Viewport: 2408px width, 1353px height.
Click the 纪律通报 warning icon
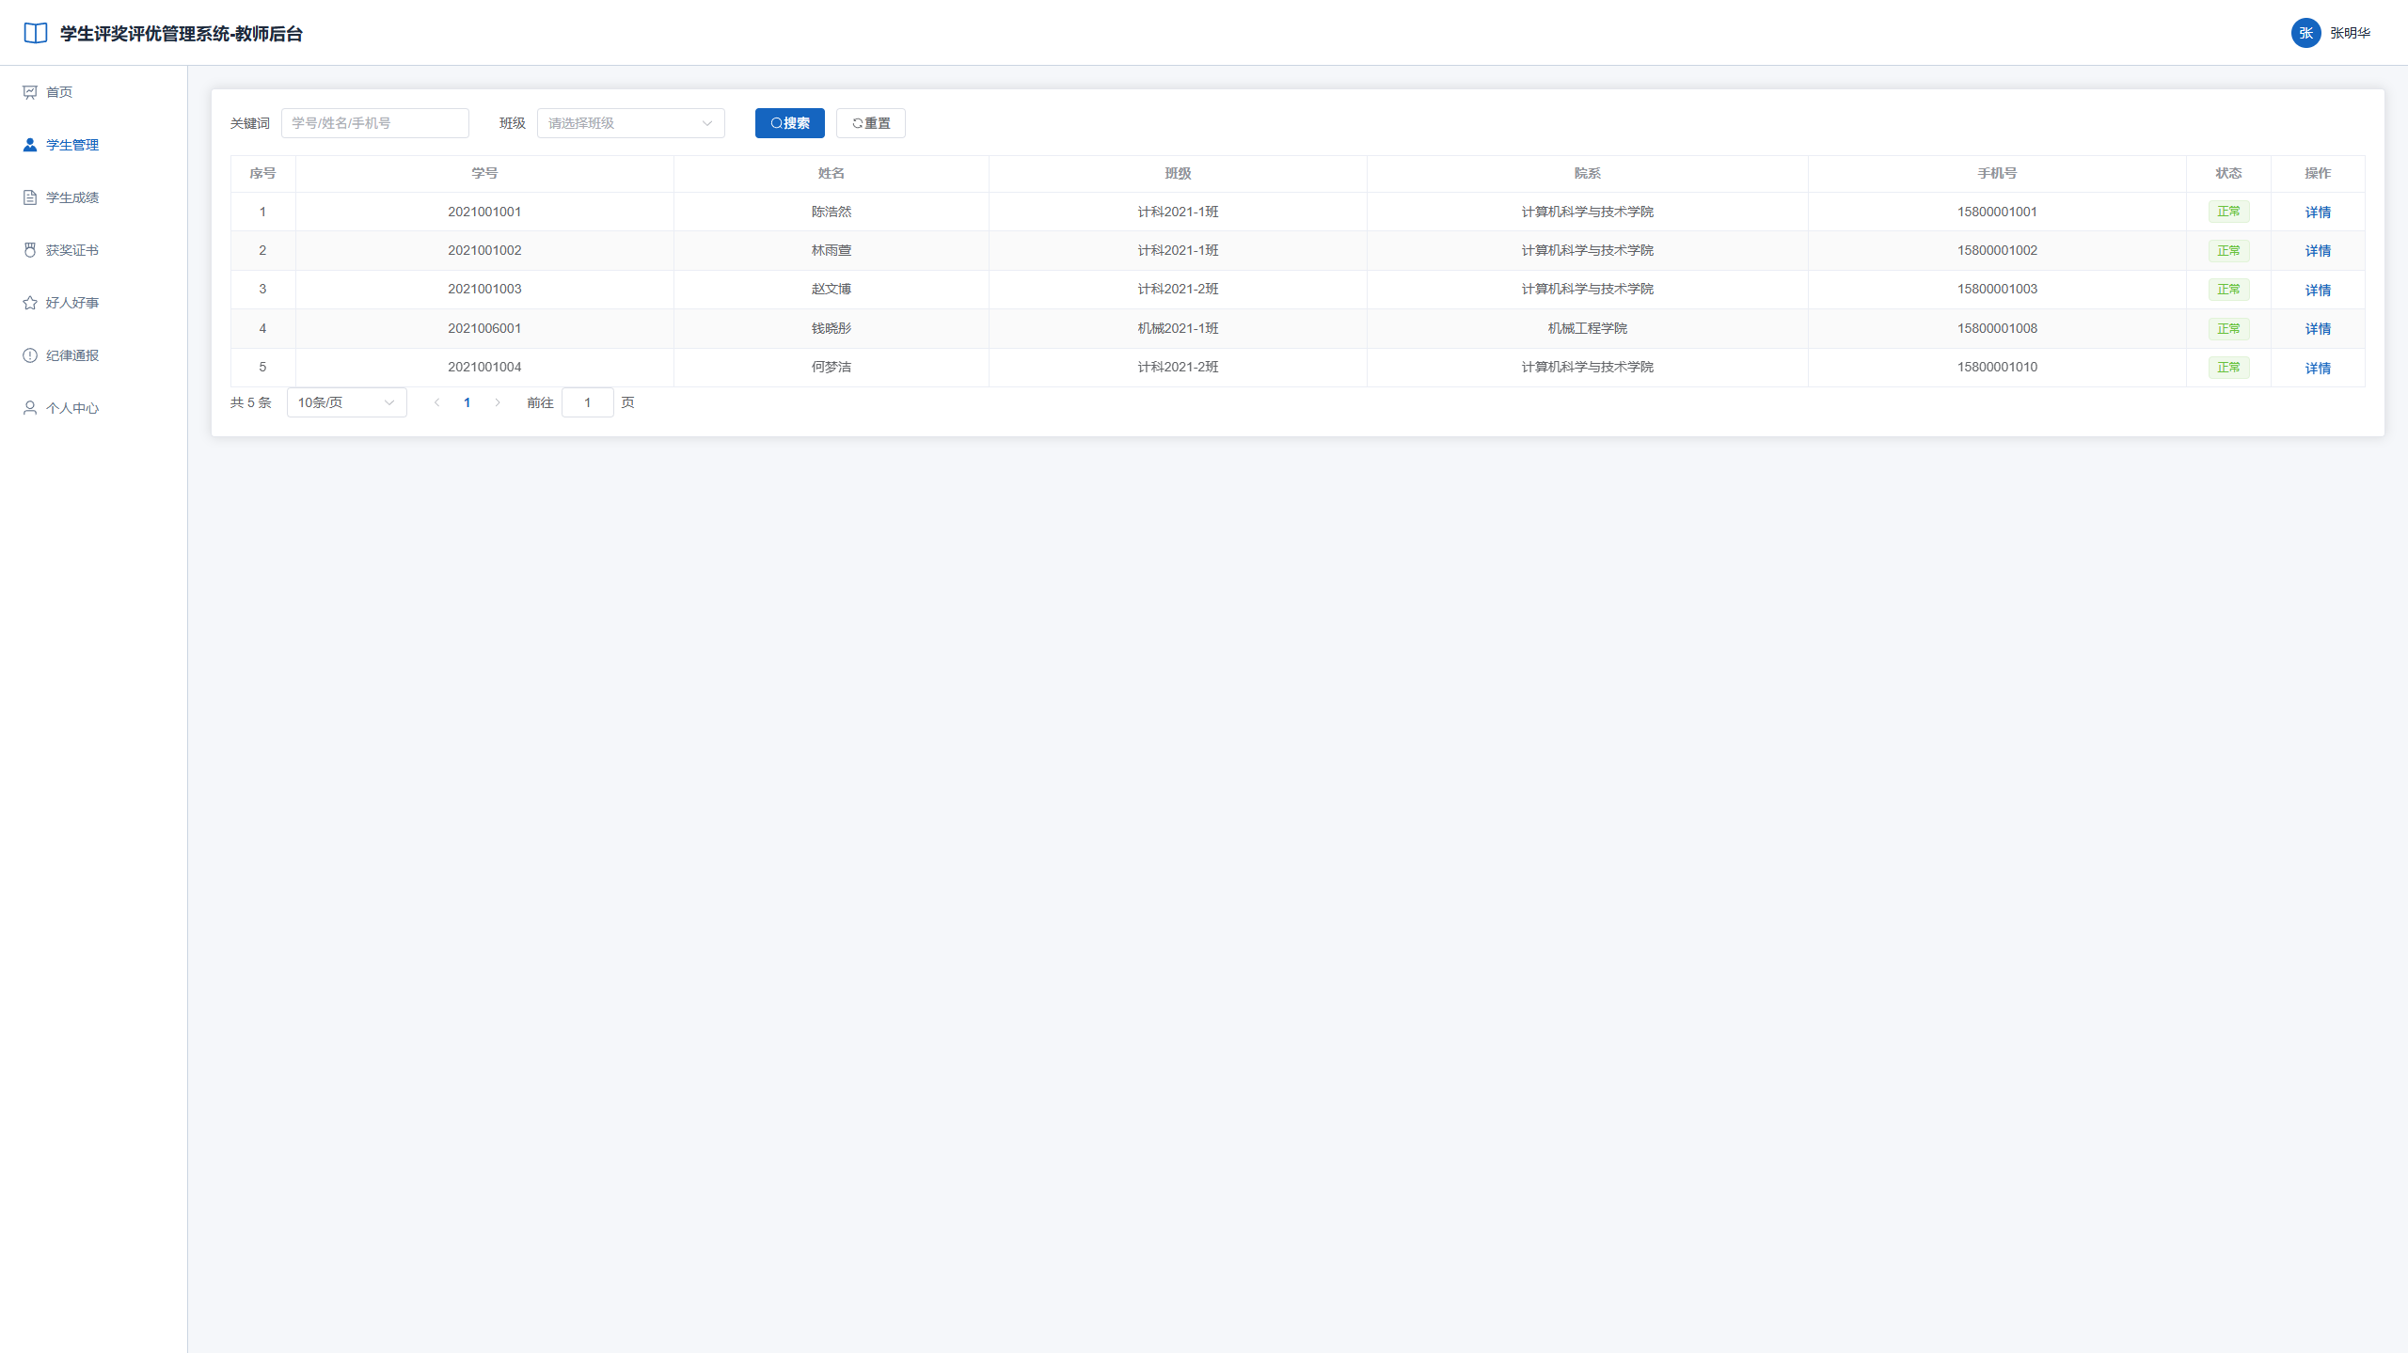pos(30,355)
